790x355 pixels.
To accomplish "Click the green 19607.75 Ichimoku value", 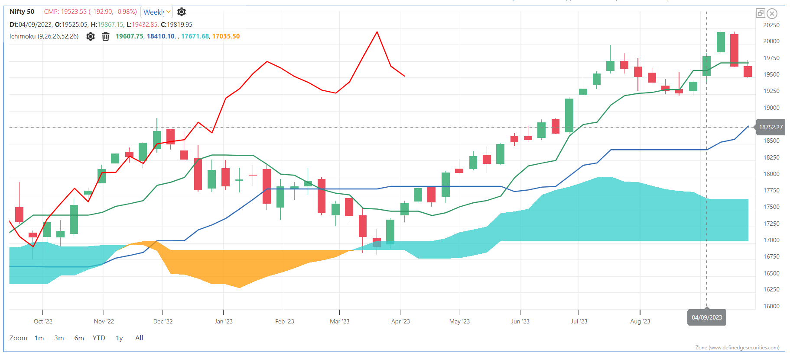I will (129, 36).
